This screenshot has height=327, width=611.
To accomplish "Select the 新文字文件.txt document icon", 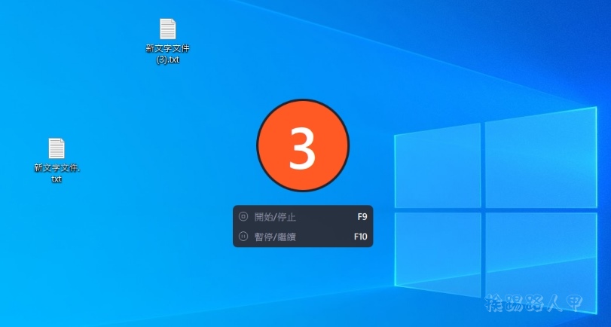I will click(x=57, y=148).
